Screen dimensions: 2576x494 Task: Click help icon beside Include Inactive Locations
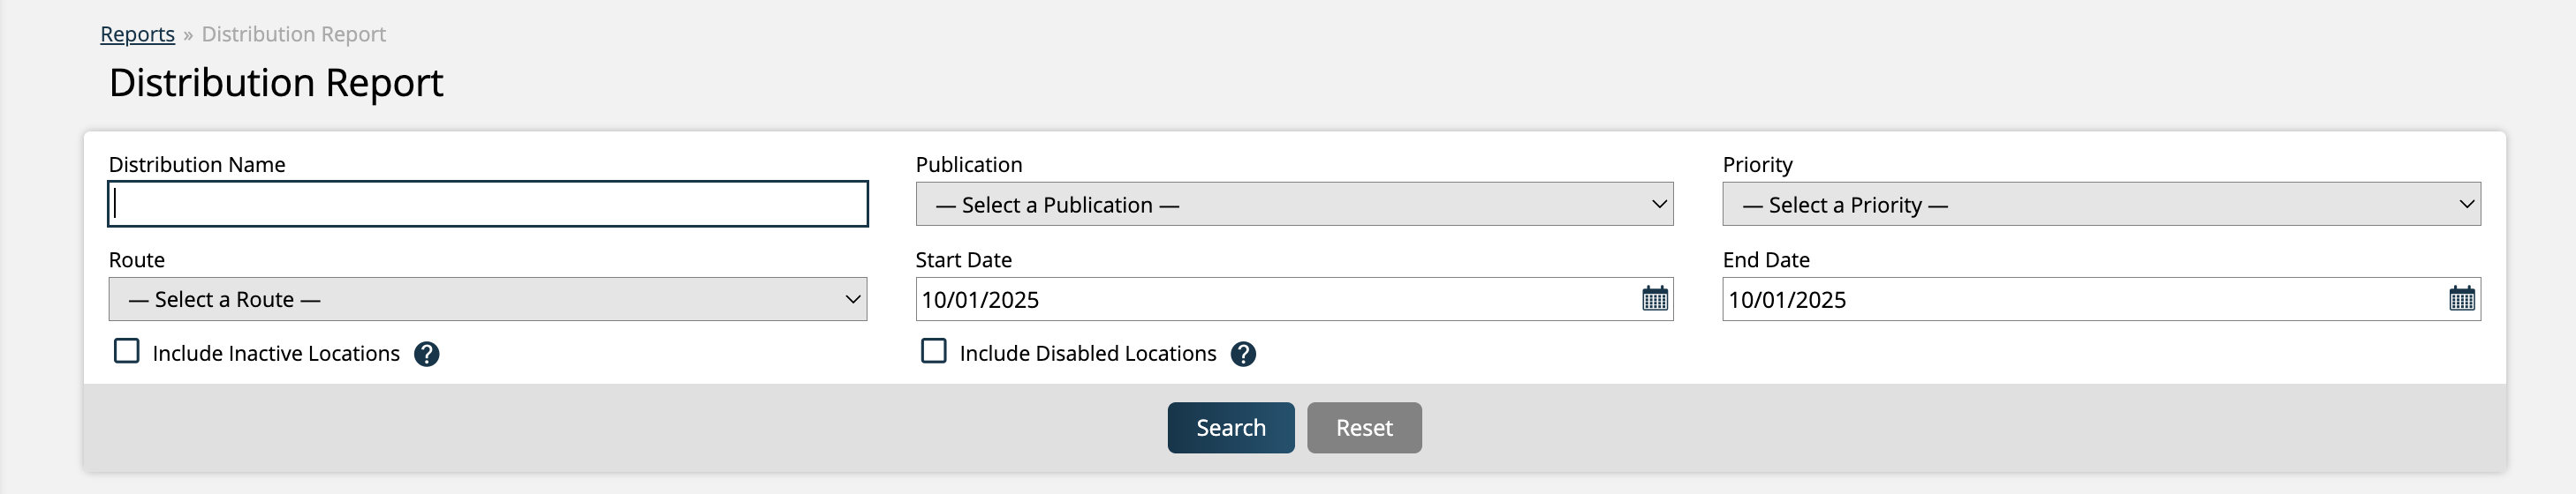(x=427, y=355)
